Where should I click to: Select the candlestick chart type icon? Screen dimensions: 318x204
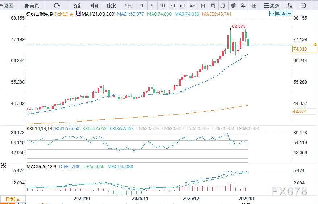(x=95, y=5)
